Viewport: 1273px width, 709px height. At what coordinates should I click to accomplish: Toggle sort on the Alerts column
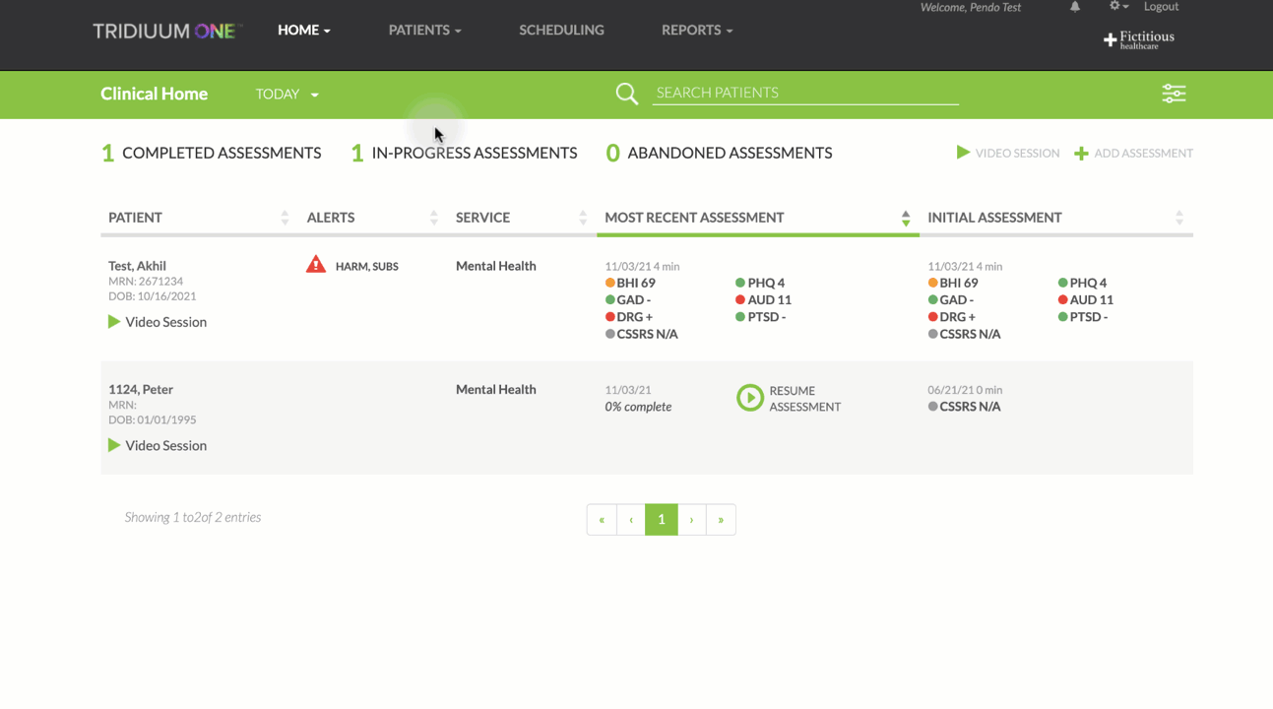(x=433, y=218)
